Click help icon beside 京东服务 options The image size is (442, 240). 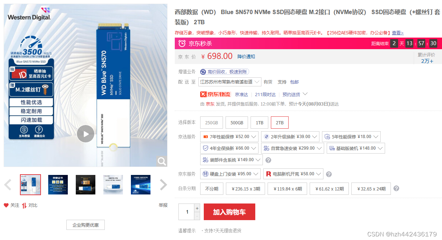click(329, 174)
